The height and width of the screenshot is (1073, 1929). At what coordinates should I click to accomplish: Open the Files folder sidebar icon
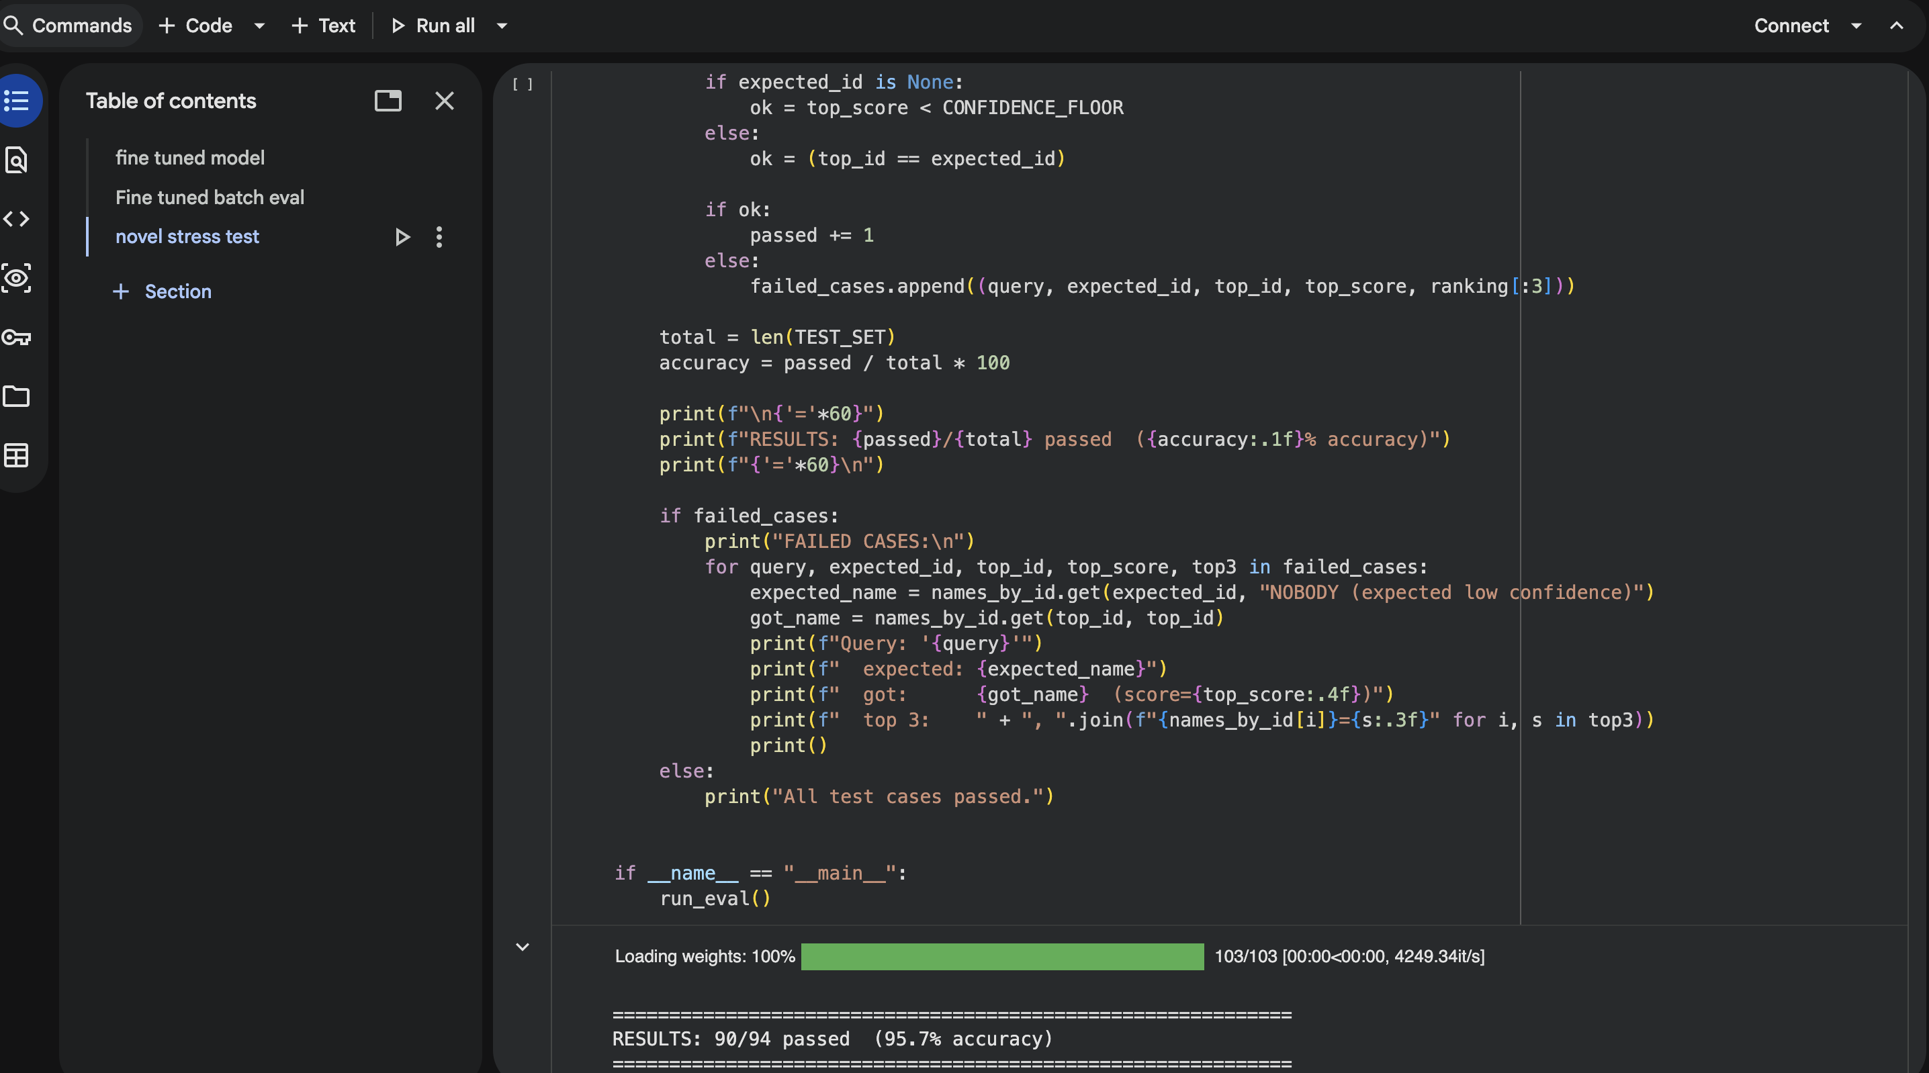click(17, 396)
